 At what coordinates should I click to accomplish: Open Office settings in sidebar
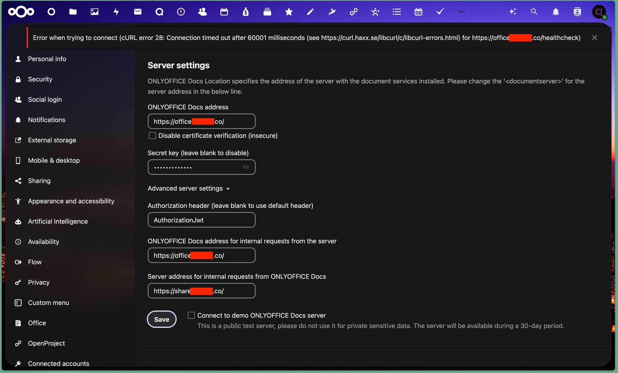tap(37, 323)
